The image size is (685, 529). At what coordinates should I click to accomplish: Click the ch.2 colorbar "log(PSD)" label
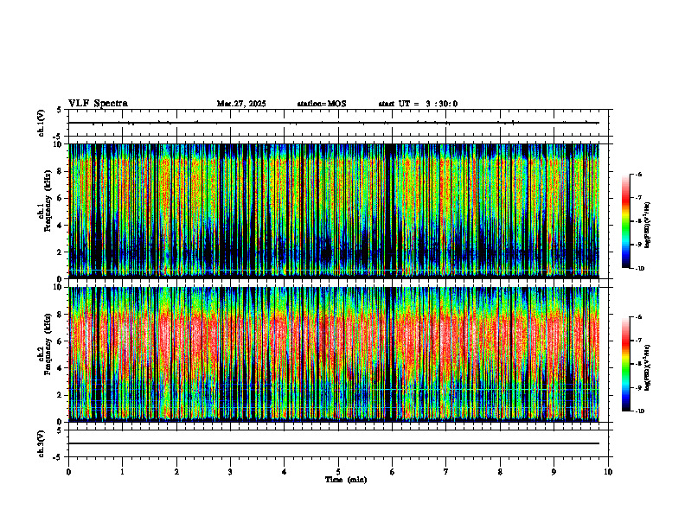[x=649, y=367]
